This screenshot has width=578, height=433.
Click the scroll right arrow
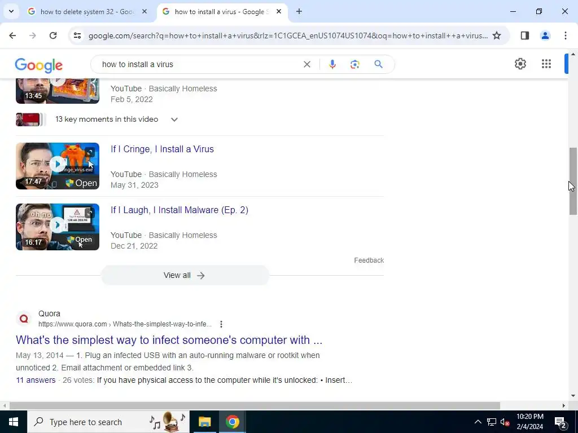[x=564, y=405]
